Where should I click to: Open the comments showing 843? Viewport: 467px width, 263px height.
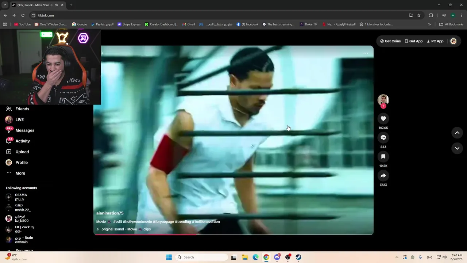pos(383,137)
